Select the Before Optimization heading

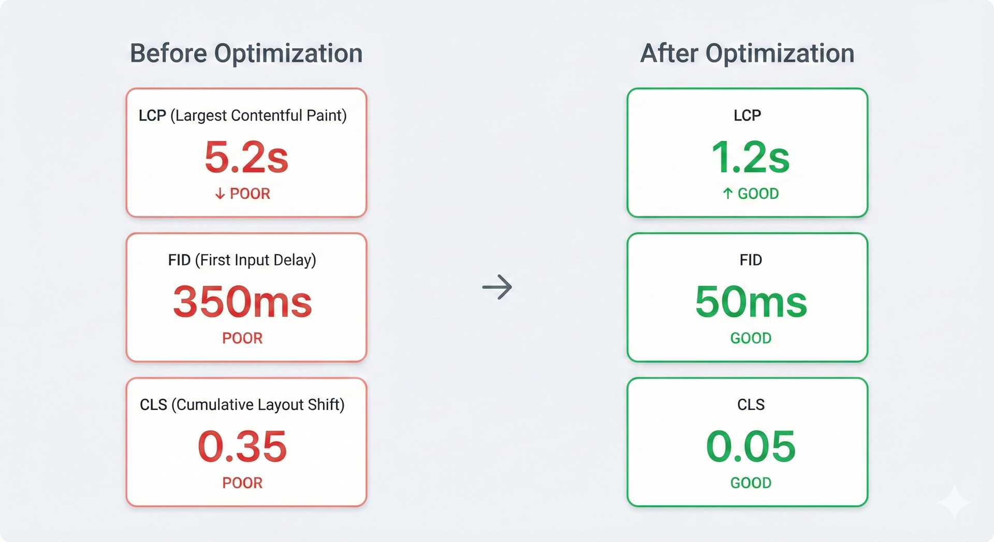(x=246, y=53)
